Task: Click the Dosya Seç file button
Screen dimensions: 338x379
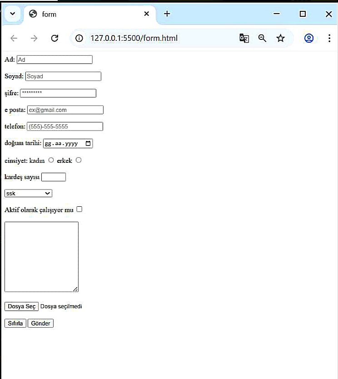Action: coord(21,306)
